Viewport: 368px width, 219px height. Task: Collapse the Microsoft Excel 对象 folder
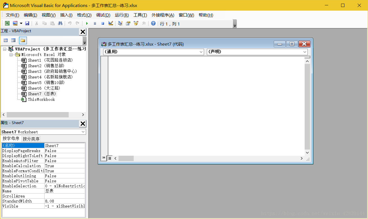[11, 55]
